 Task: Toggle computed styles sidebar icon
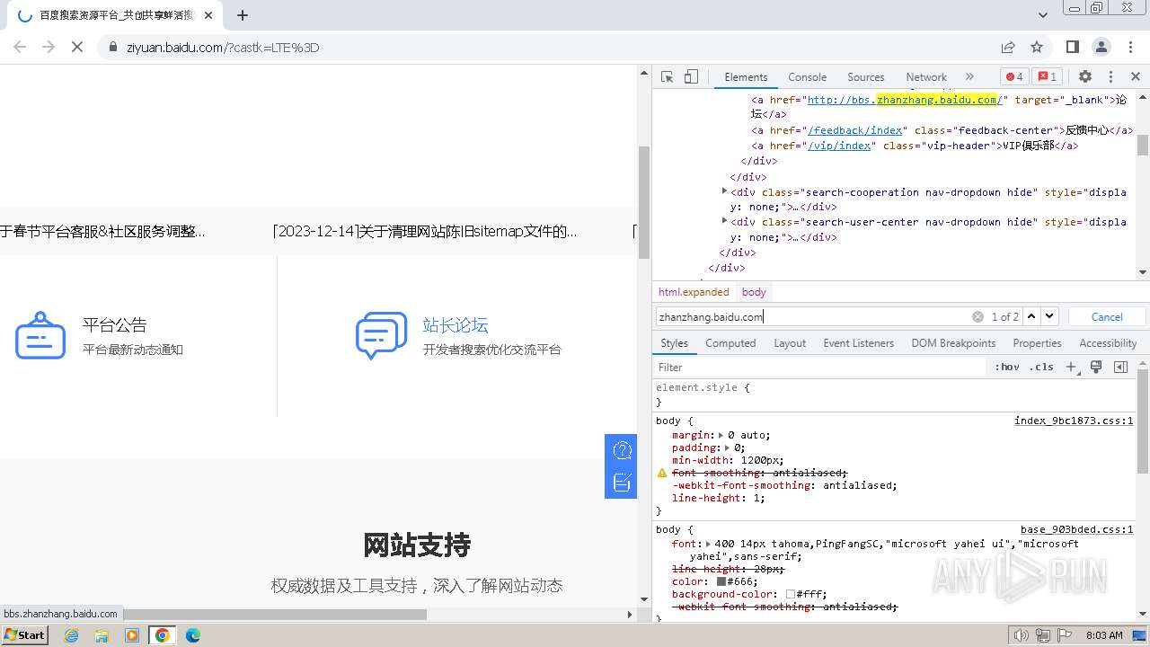click(x=1120, y=367)
